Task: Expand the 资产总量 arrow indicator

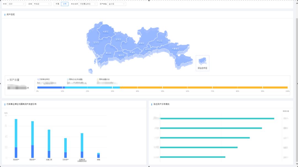Action: coord(8,80)
